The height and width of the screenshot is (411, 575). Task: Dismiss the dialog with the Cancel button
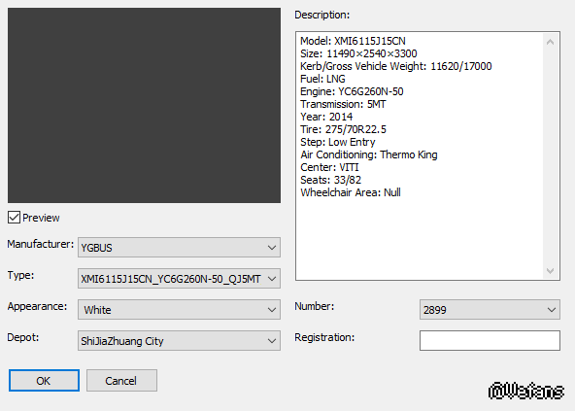121,381
